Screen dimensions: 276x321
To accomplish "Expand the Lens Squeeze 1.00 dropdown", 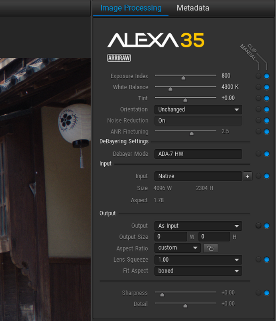I will tap(198, 260).
